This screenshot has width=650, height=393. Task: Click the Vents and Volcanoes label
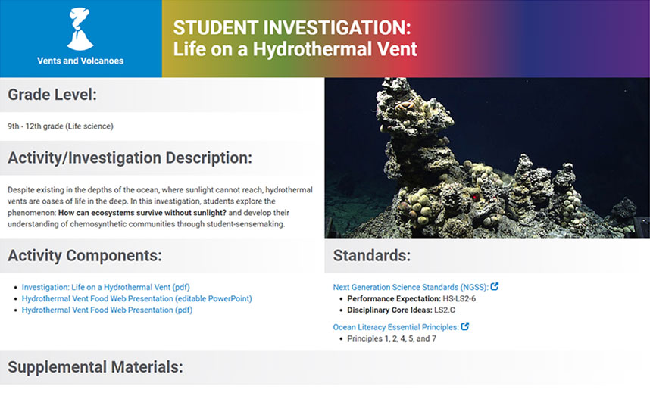[x=80, y=61]
